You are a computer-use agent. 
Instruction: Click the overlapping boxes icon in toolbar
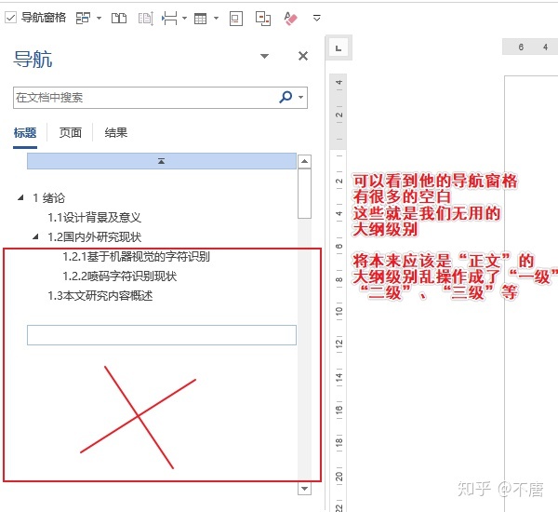click(263, 19)
